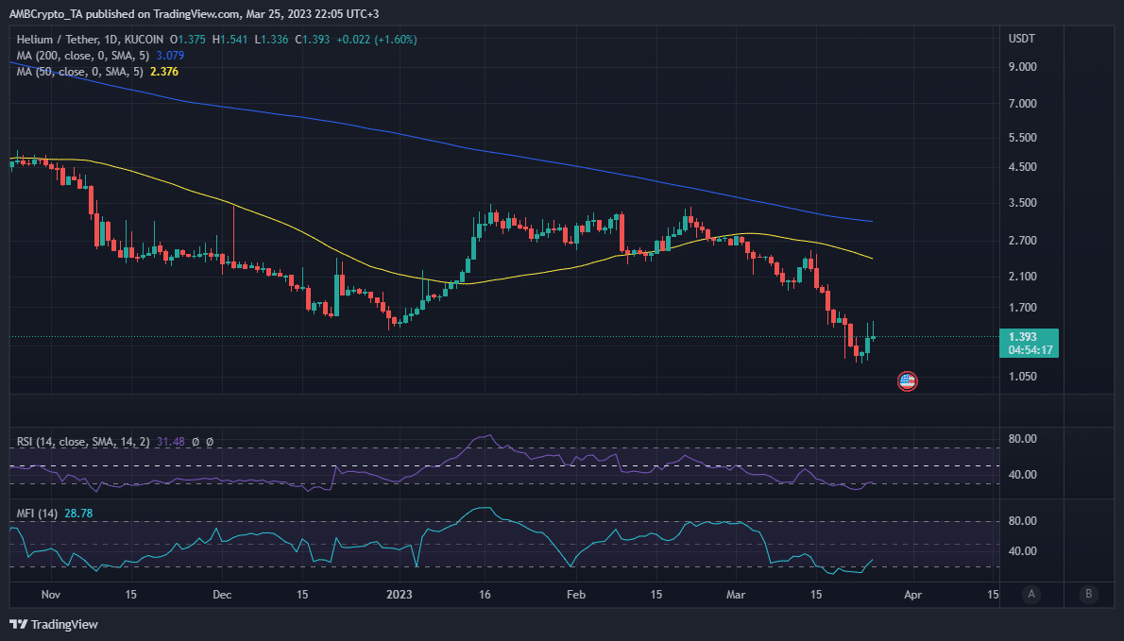Click the second Ø icon in the RSI legend

point(210,441)
